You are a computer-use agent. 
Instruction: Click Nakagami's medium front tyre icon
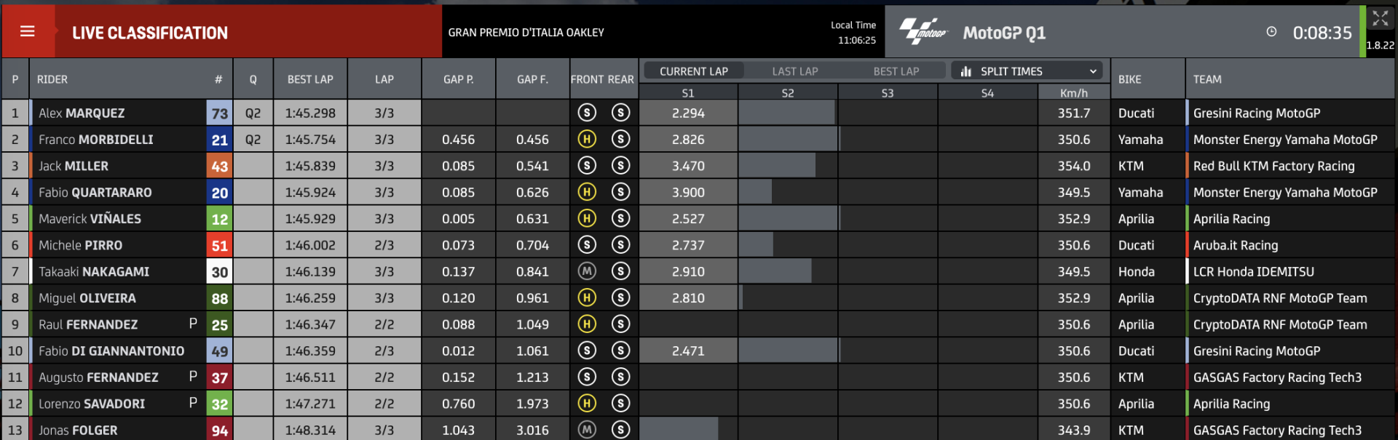coord(587,271)
